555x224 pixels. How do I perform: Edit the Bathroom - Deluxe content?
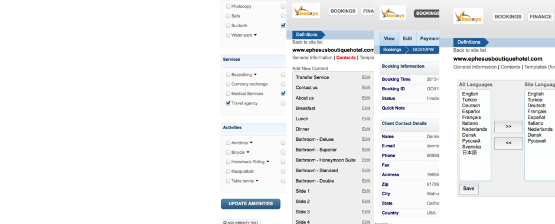click(365, 140)
